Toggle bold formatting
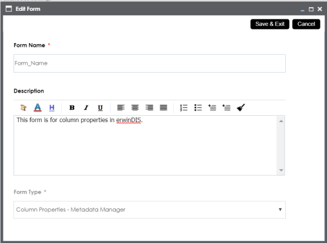 coord(72,107)
